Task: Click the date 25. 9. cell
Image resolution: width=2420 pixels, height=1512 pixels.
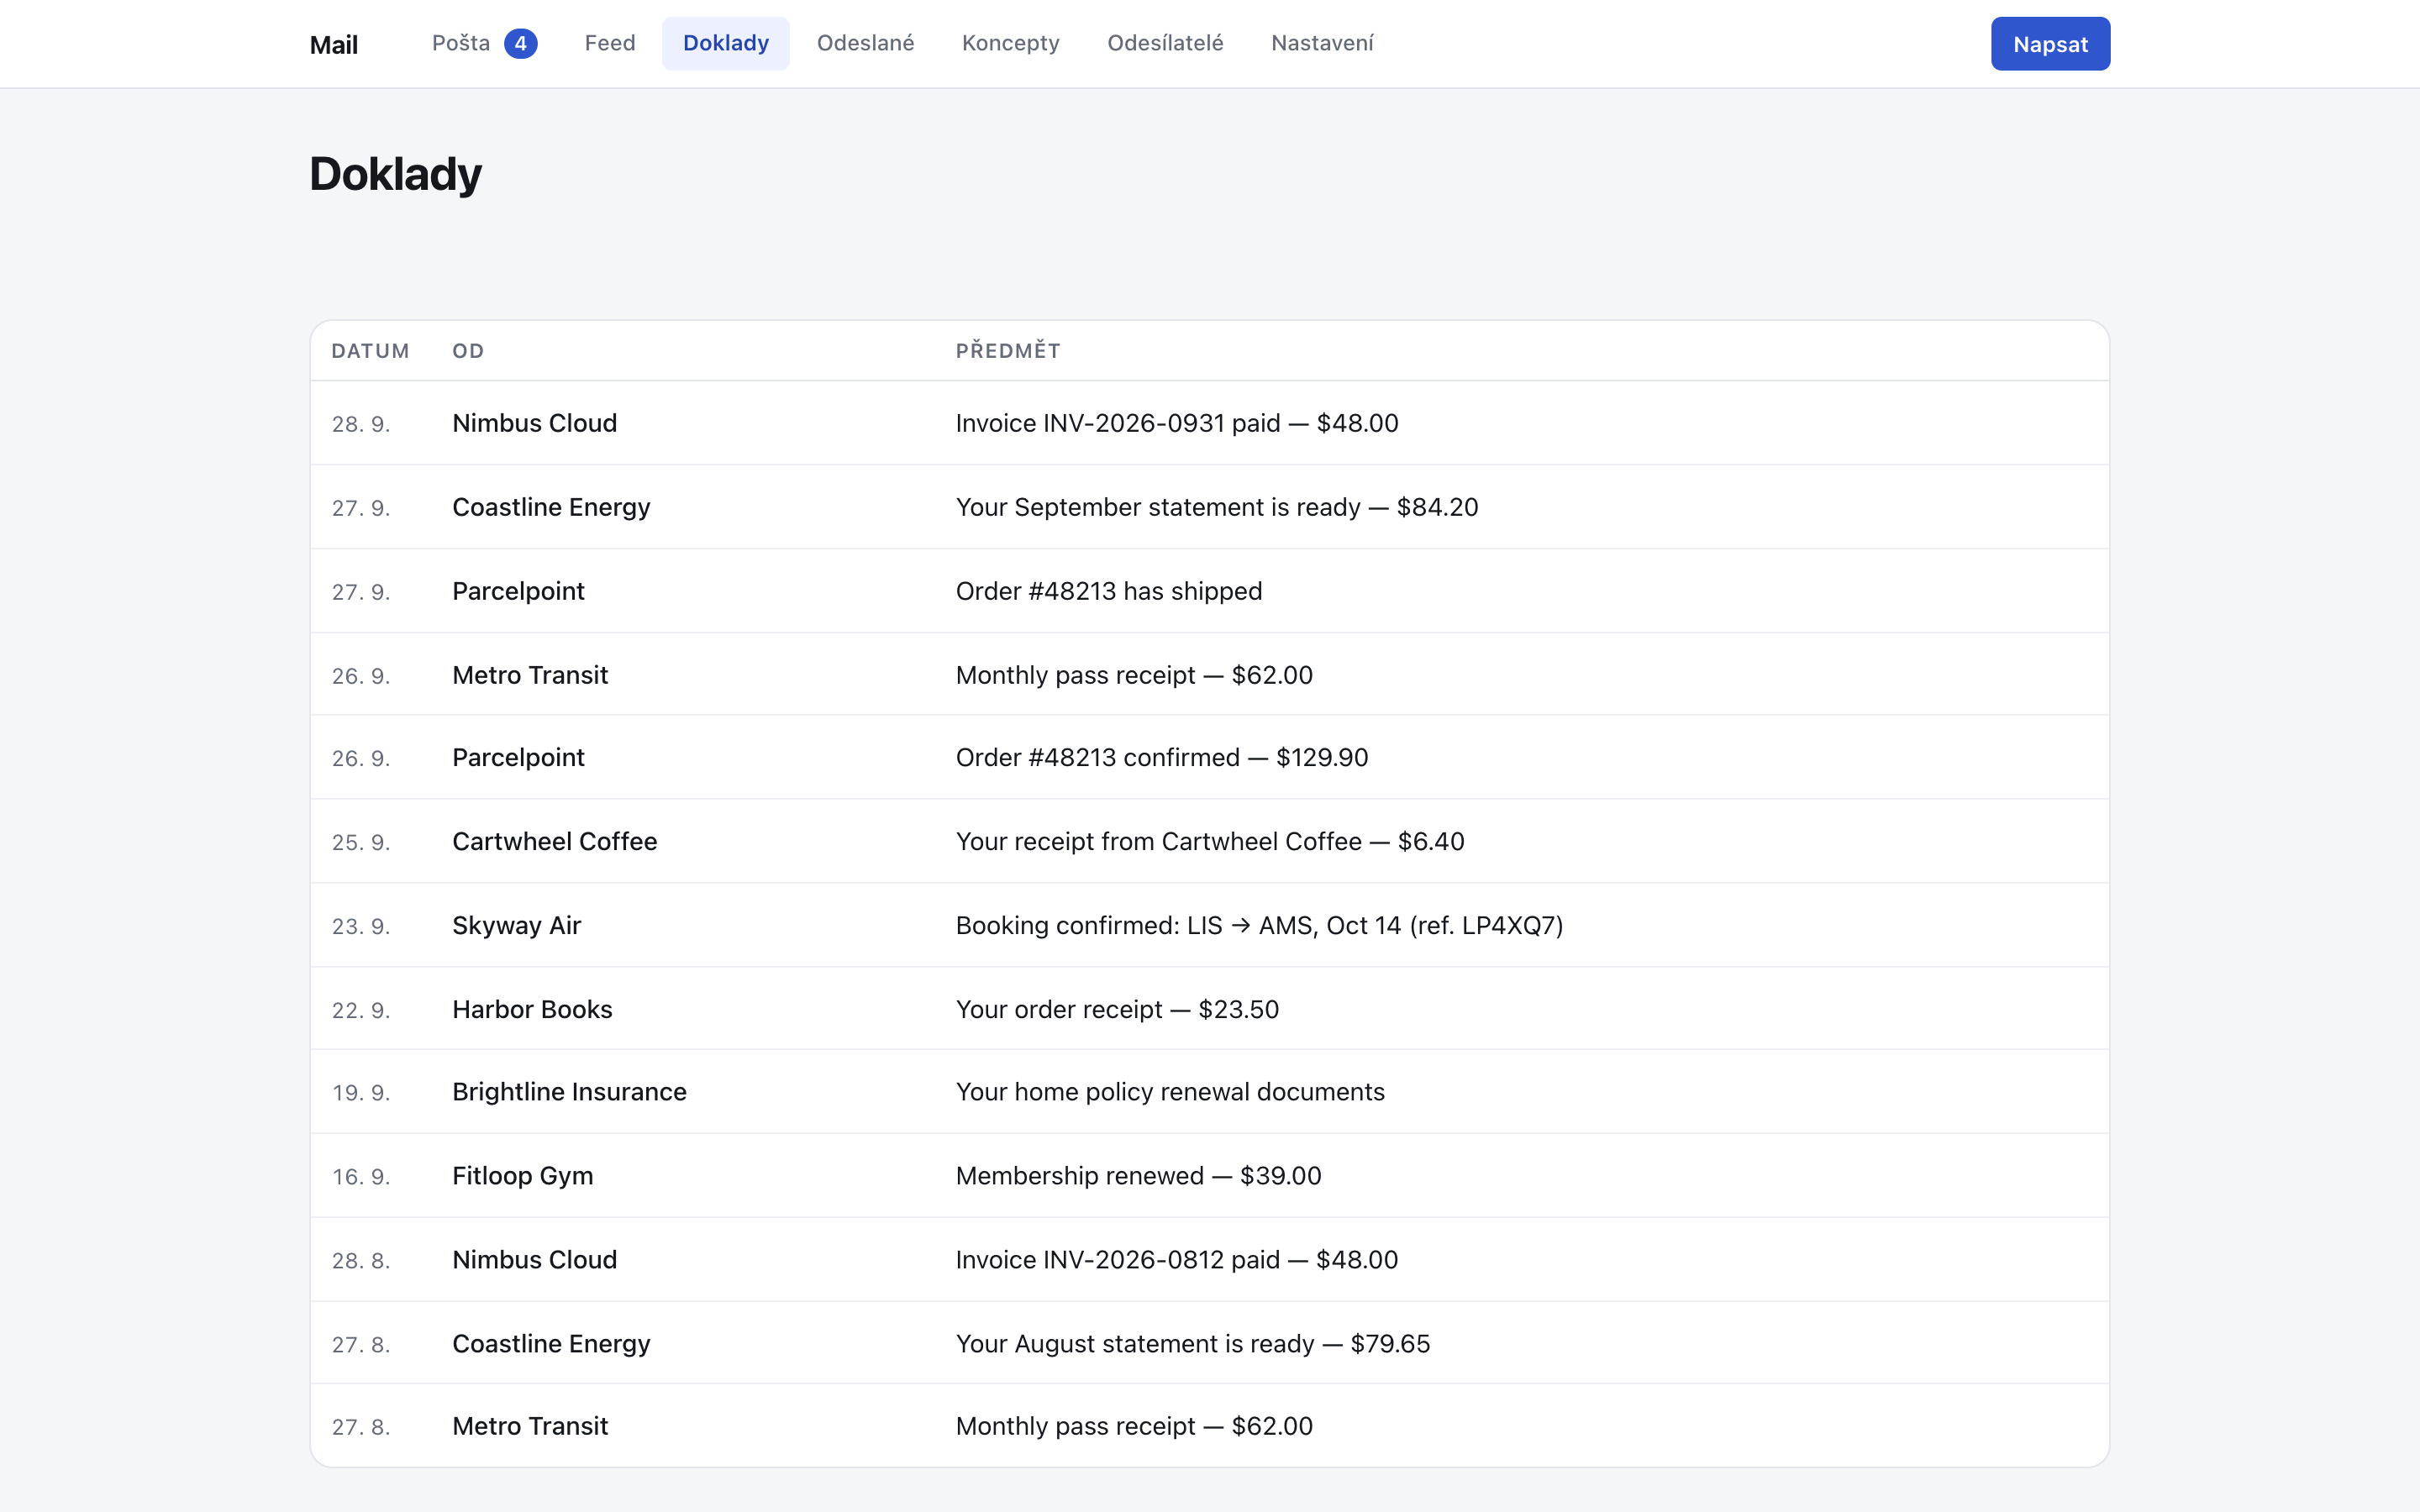Action: pos(361,842)
